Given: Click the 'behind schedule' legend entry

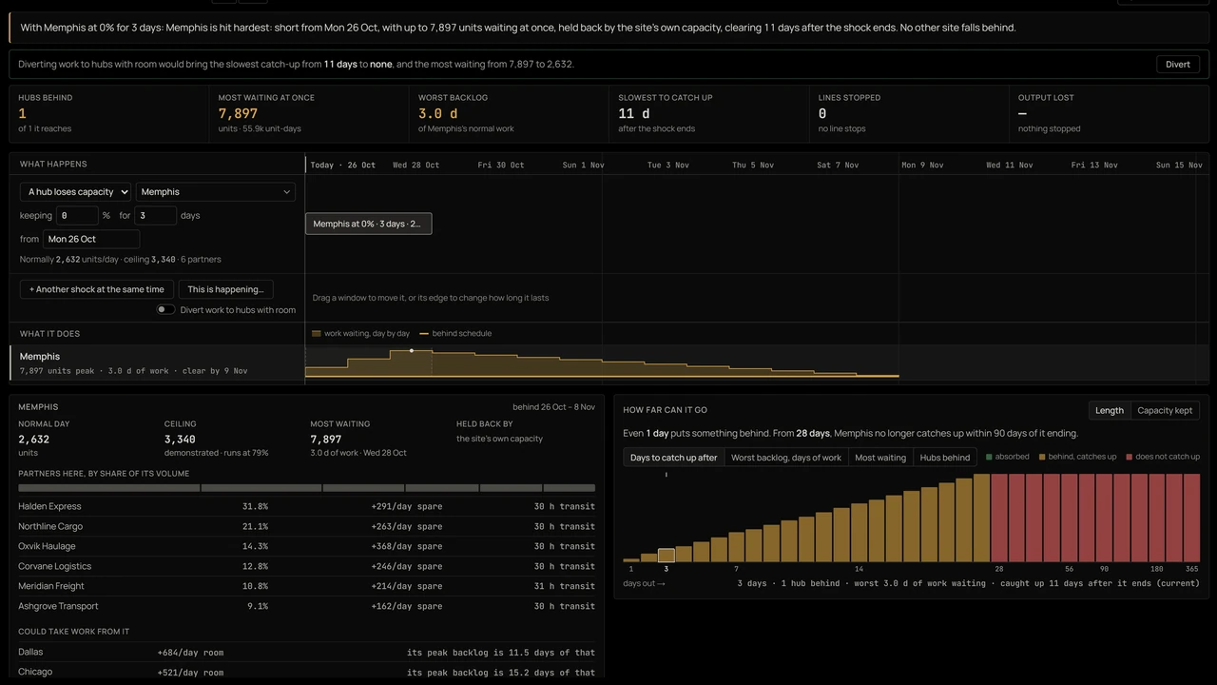Looking at the screenshot, I should pos(454,334).
